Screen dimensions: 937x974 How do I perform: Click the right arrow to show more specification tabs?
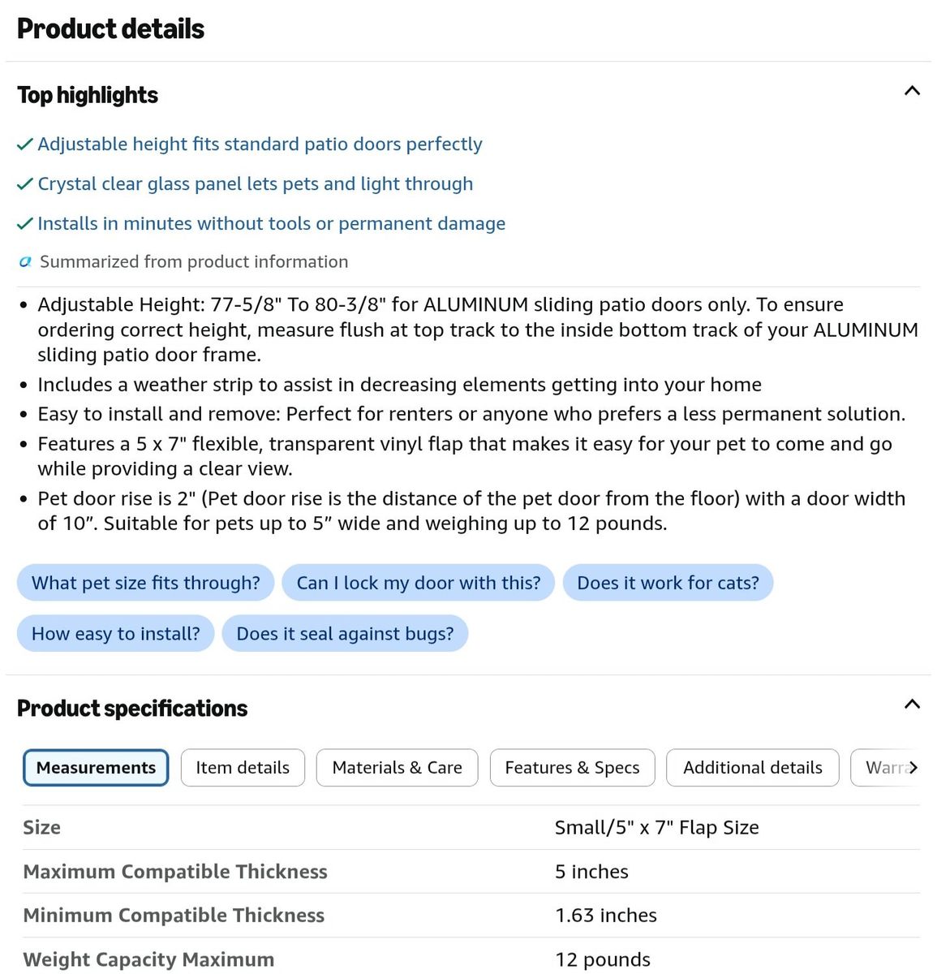point(913,768)
